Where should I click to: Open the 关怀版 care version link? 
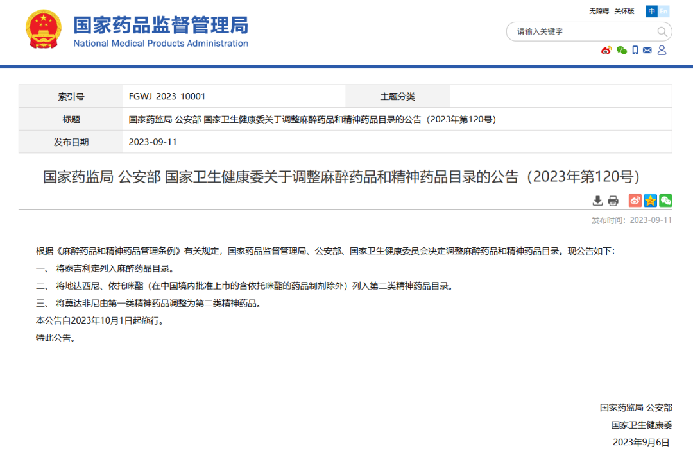click(624, 11)
